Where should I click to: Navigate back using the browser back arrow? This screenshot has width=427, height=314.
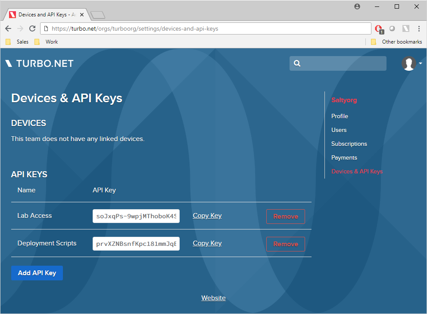click(x=8, y=28)
